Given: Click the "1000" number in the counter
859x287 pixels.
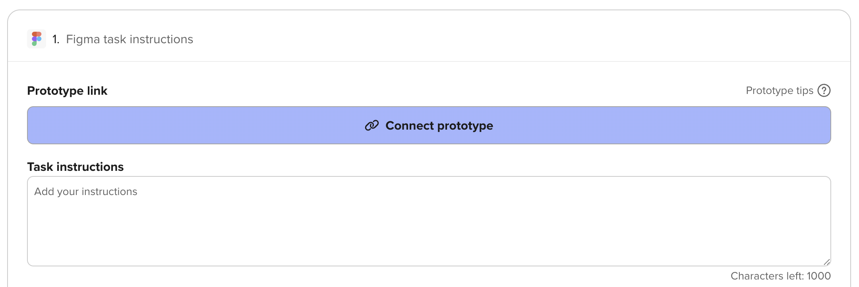Looking at the screenshot, I should point(818,276).
